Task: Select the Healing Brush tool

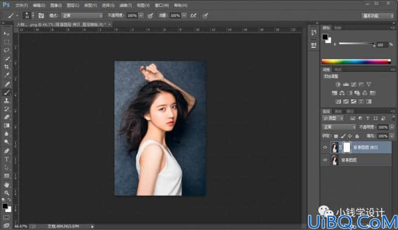Action: tap(7, 84)
